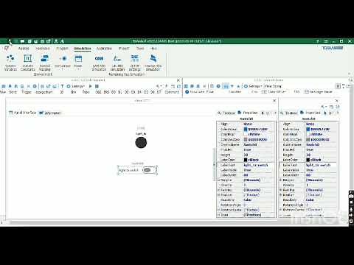Open the Program ribbon tab

[x=62, y=49]
